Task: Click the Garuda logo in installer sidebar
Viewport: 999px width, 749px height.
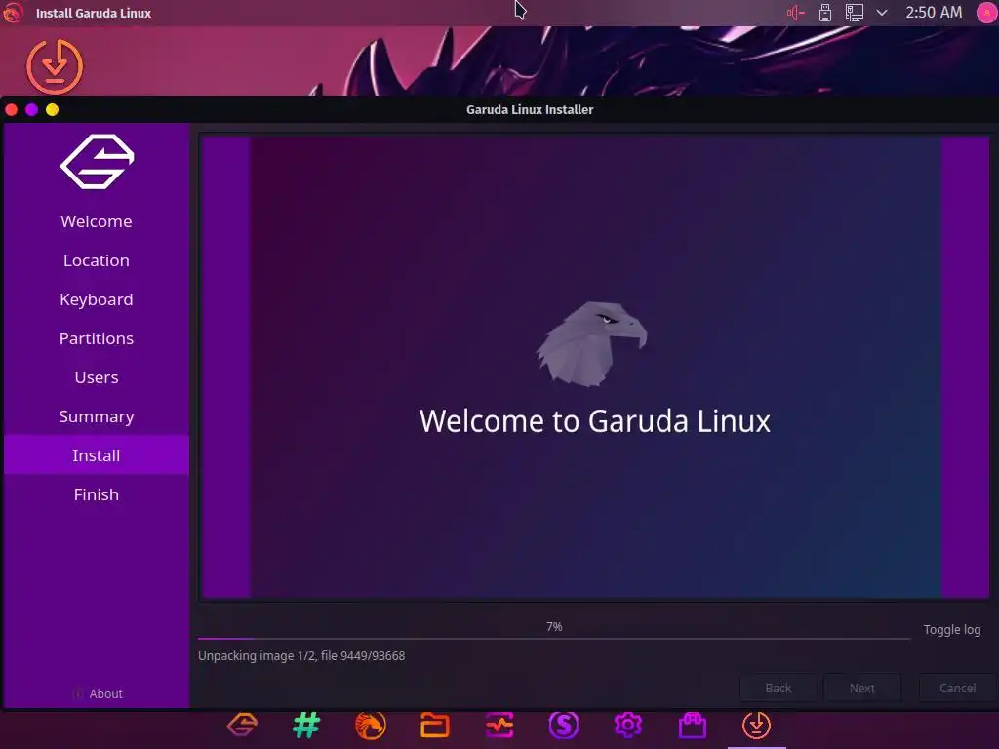Action: 97,161
